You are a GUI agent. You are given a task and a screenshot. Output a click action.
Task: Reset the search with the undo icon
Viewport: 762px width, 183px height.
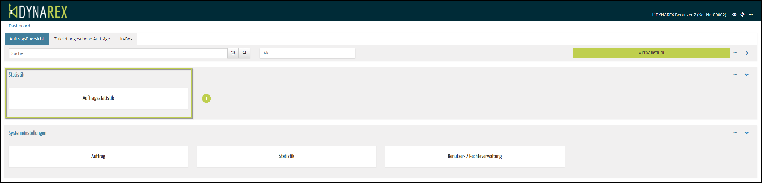point(233,53)
